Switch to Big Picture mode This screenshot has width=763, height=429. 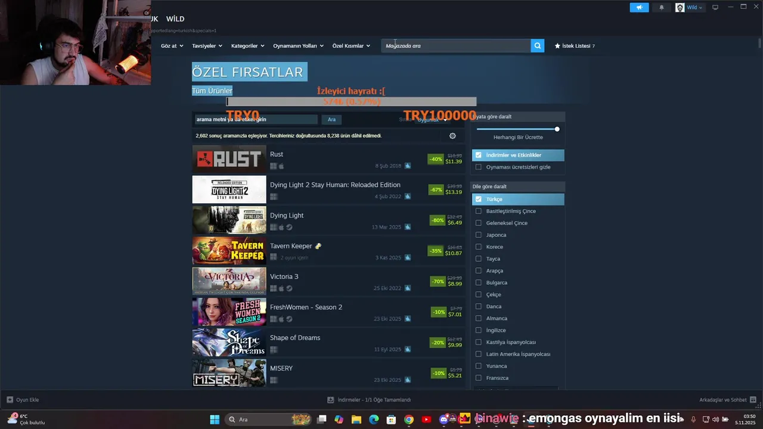tap(715, 7)
